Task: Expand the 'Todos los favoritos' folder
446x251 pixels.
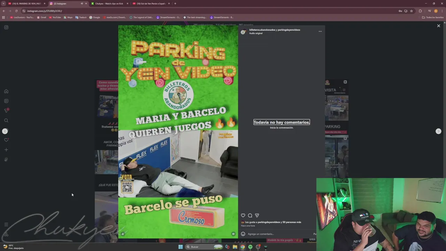Action: (433, 17)
